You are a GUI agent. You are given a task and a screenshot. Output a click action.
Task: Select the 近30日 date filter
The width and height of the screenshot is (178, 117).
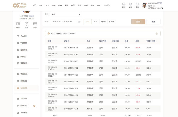pyautogui.click(x=111, y=22)
